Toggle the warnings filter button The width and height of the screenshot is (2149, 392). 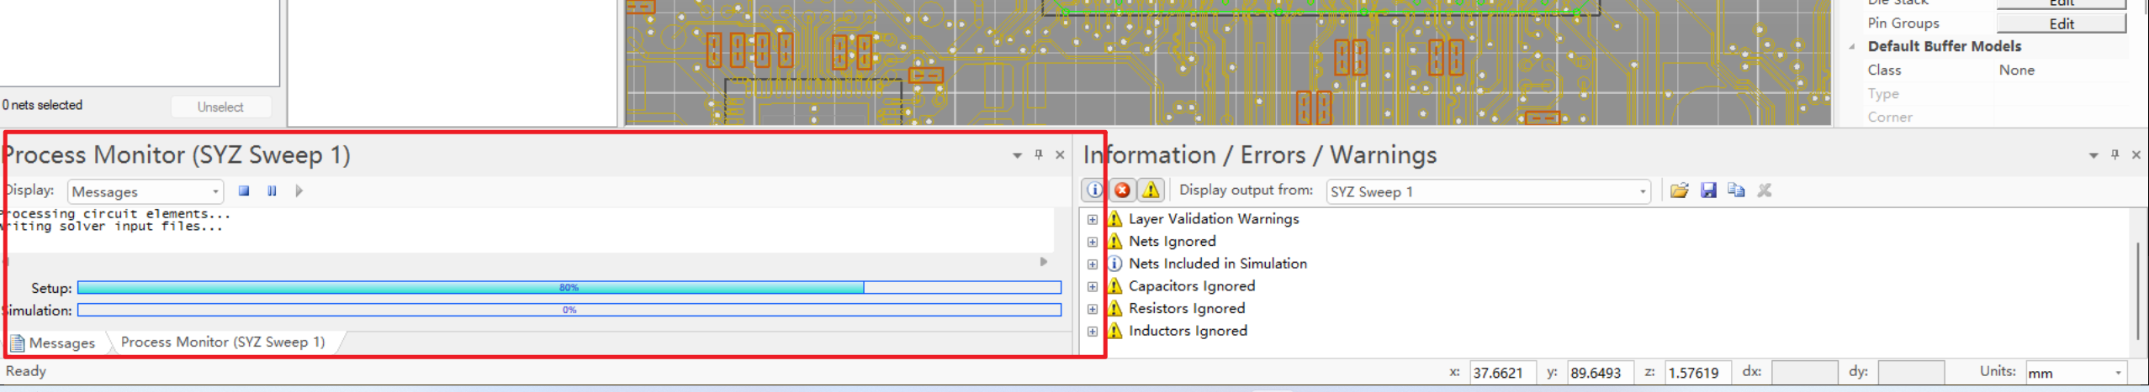pos(1151,190)
